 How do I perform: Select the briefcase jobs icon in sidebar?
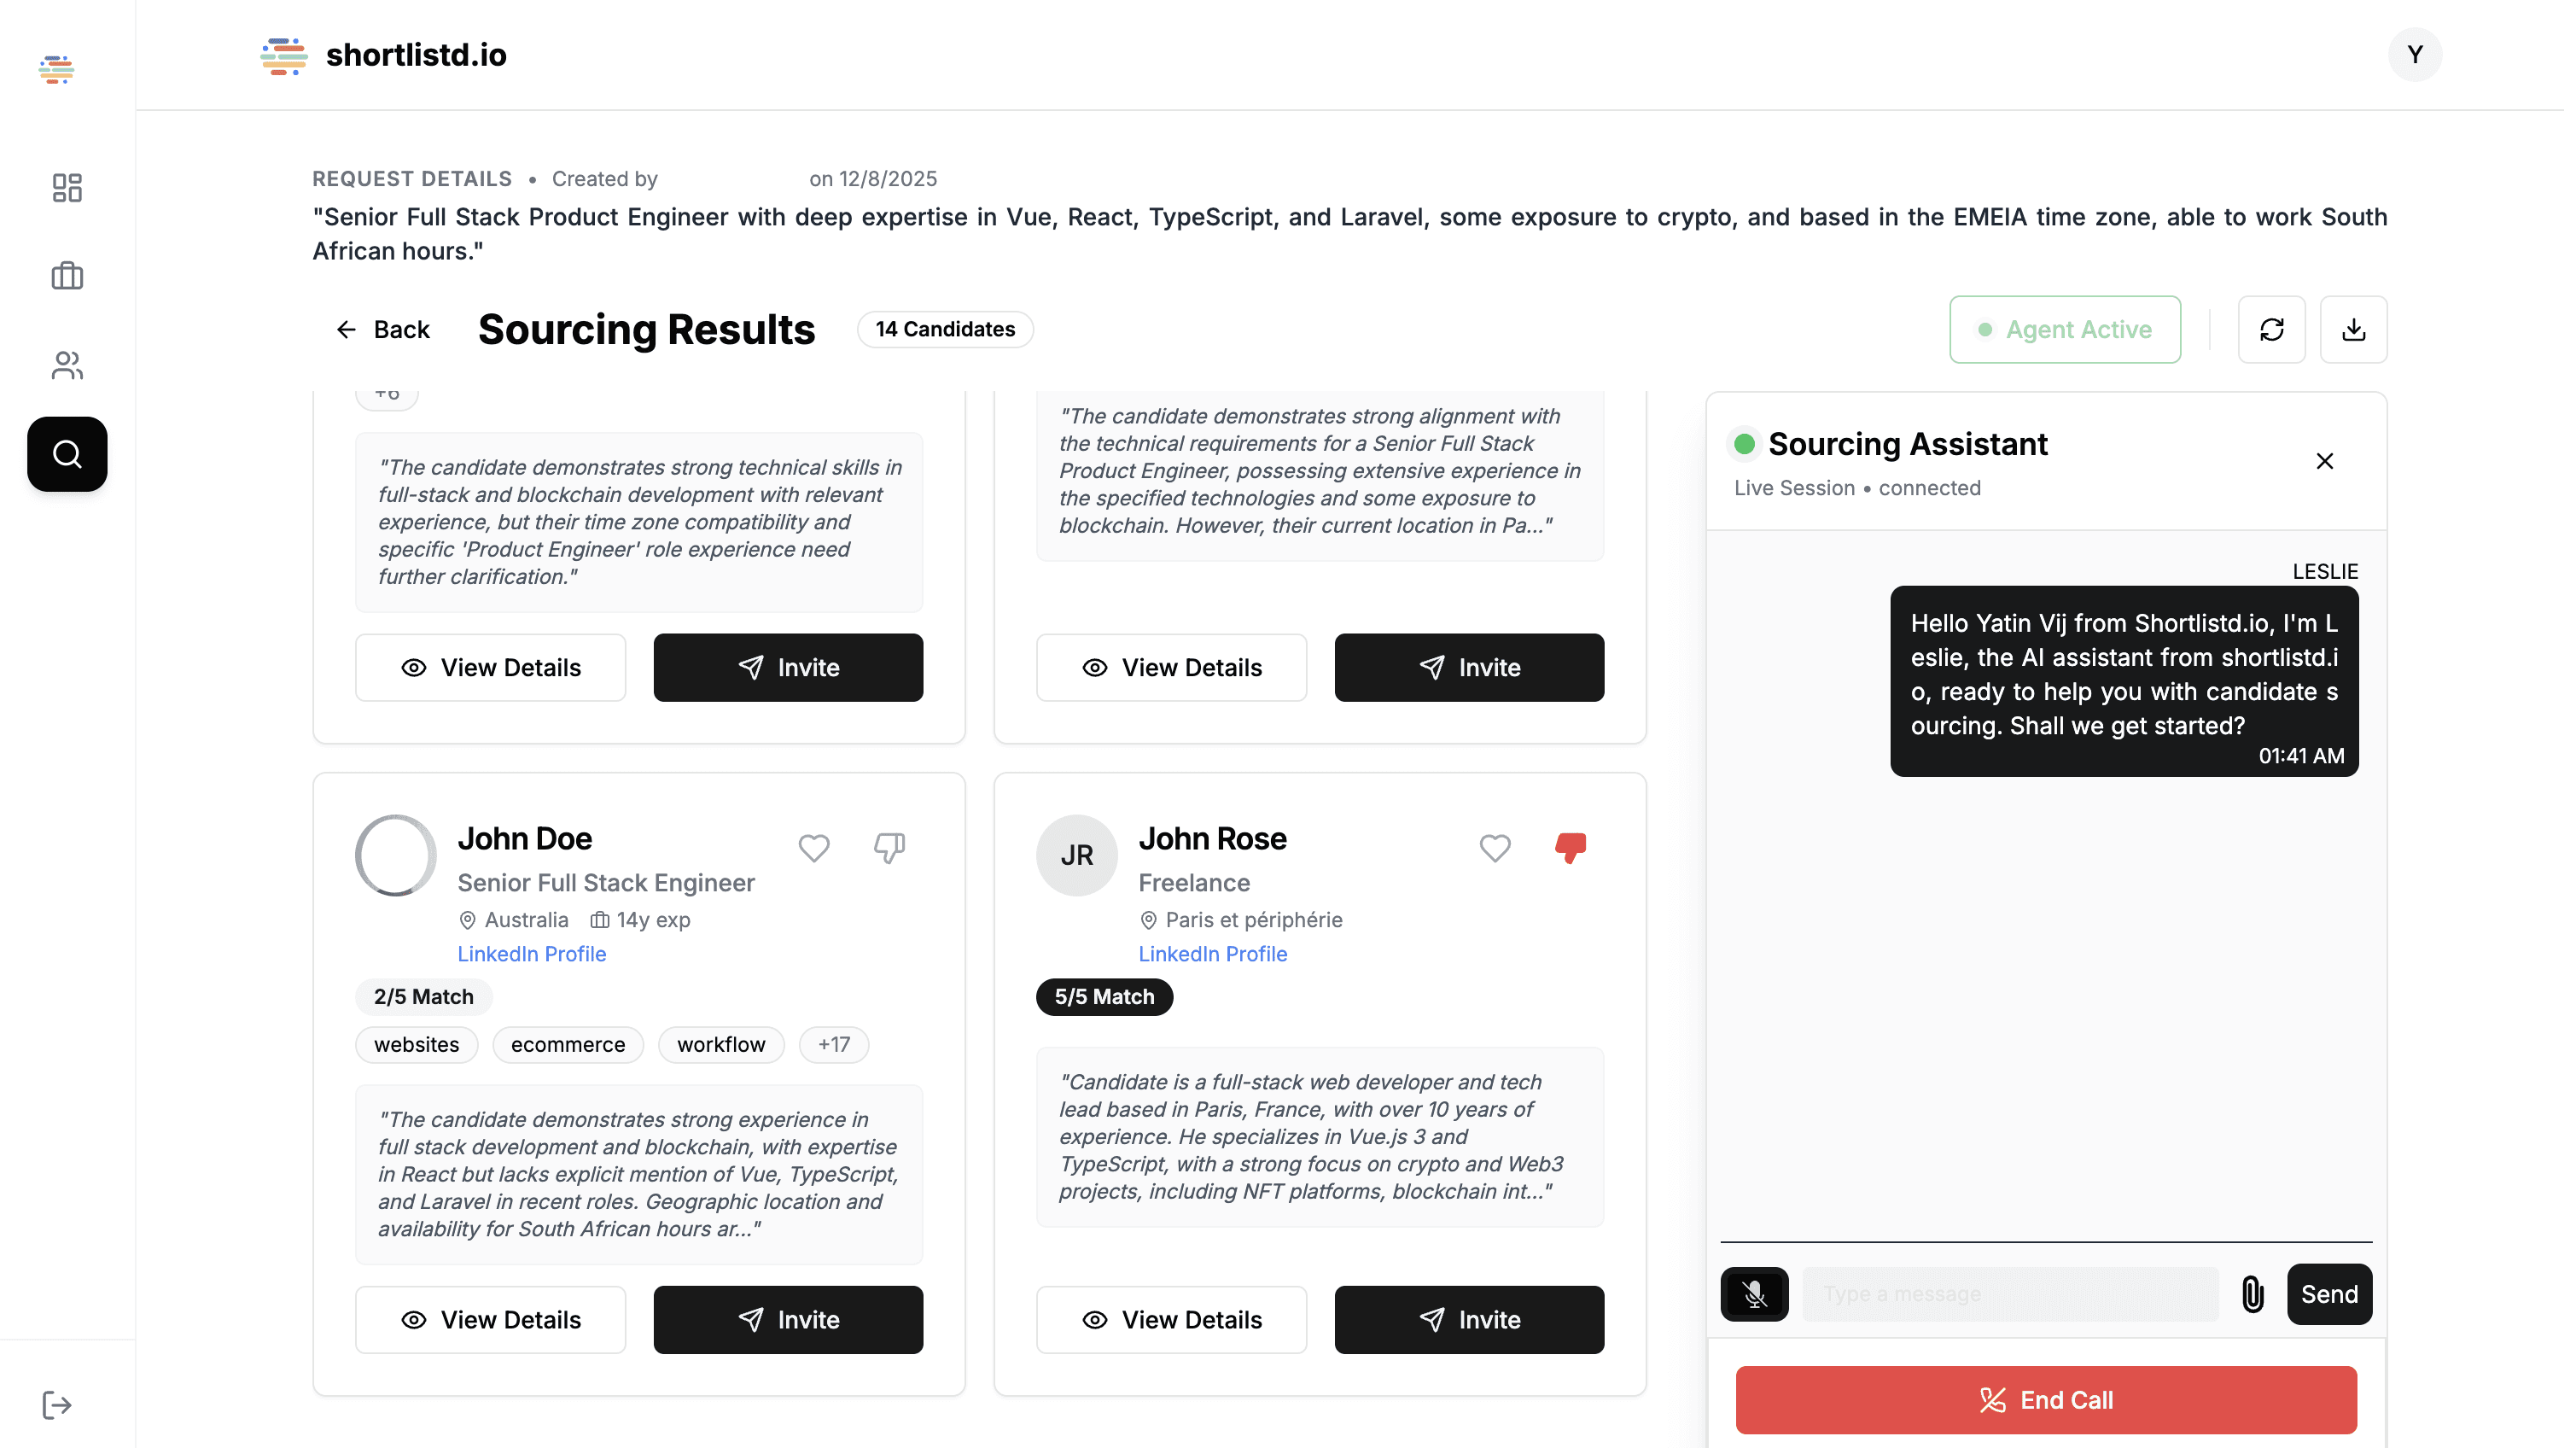[67, 276]
